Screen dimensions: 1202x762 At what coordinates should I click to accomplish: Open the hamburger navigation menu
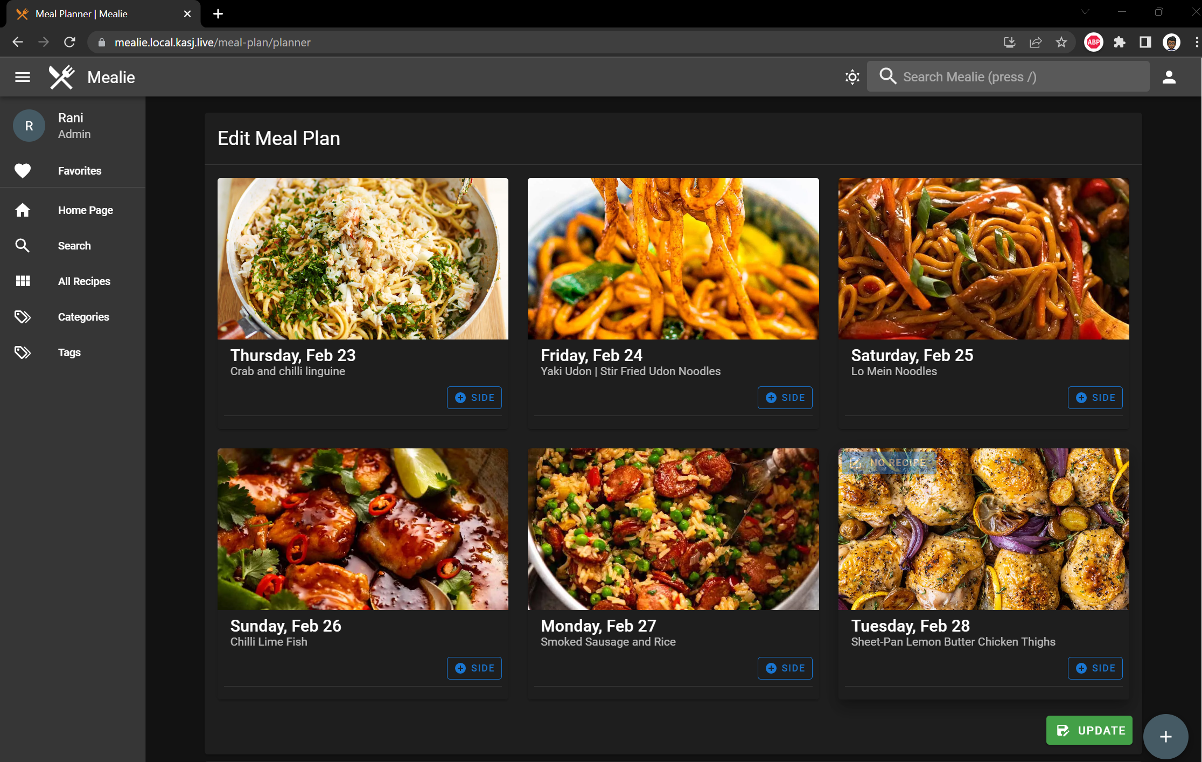click(22, 77)
